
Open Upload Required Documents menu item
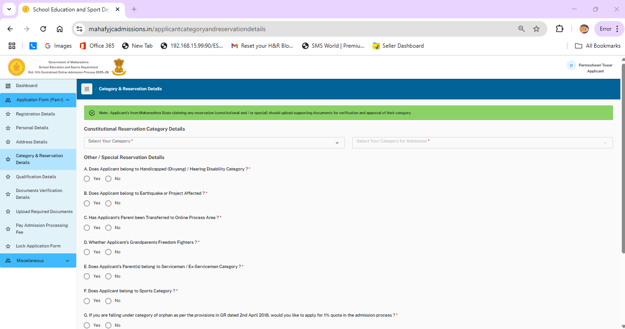pos(44,212)
